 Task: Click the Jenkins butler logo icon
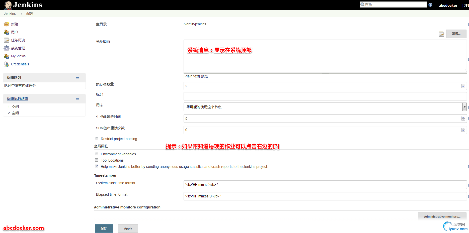8,5
